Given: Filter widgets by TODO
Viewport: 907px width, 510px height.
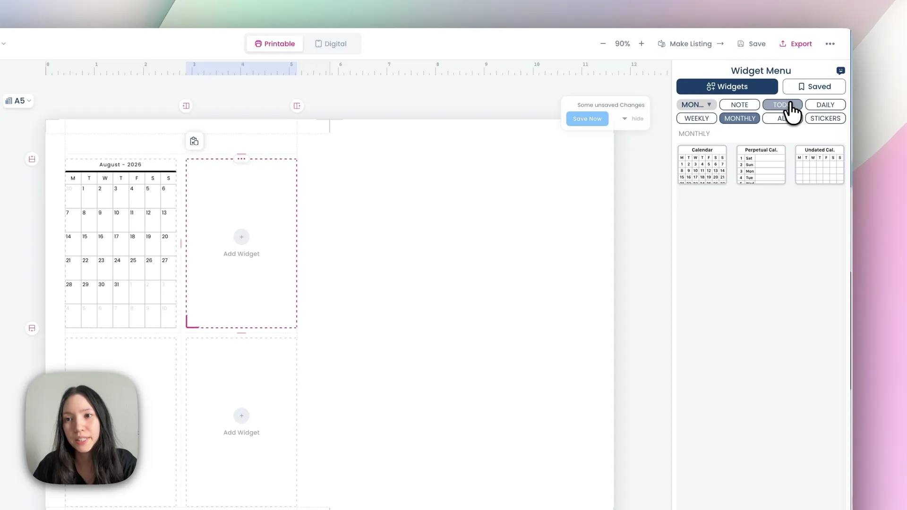Looking at the screenshot, I should [x=782, y=105].
